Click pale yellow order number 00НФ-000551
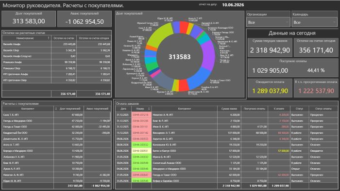Viewport: 340px width, 191px height. (141, 151)
